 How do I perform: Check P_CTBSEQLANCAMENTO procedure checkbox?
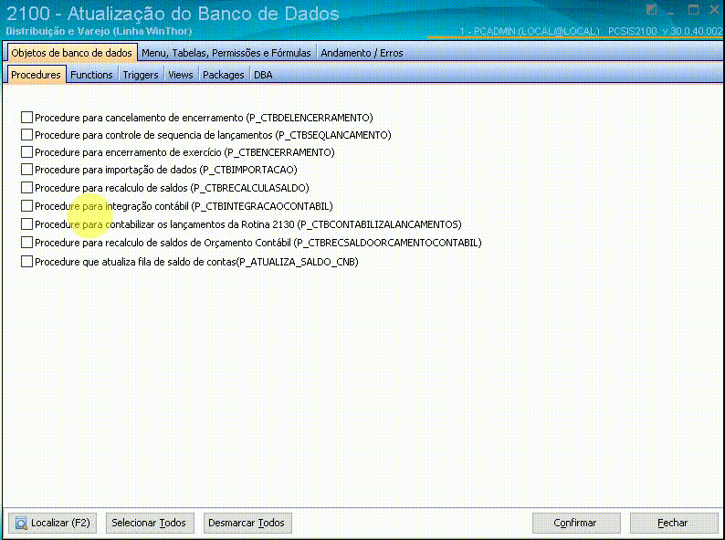click(26, 134)
